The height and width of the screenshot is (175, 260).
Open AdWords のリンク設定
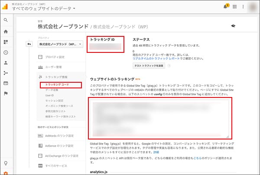pos(59,136)
